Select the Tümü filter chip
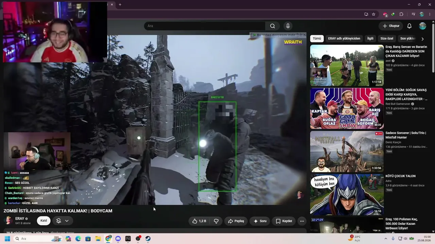Screen dimensions: 435x244 click(317, 39)
